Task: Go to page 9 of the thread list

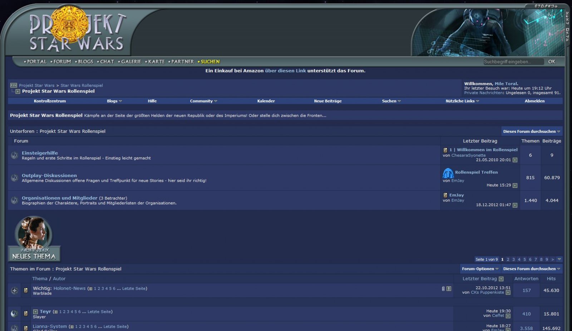Action: 547,260
